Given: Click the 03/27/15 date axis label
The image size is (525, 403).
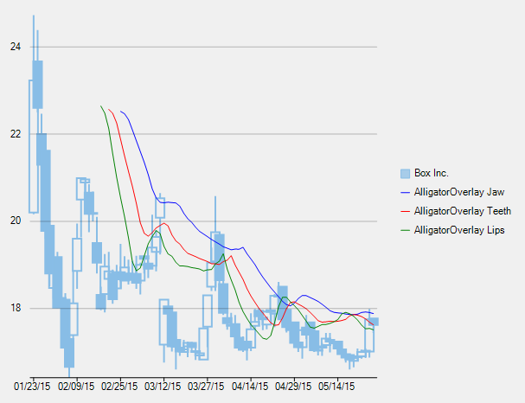Looking at the screenshot, I should (x=206, y=385).
